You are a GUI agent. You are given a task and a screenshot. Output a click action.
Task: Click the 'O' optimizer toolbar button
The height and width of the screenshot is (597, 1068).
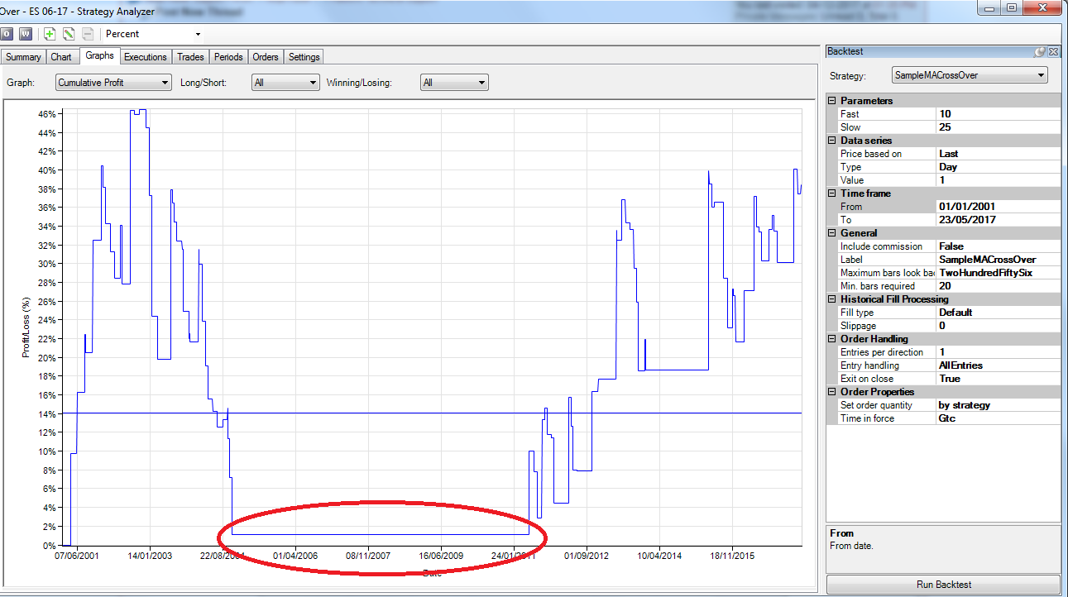coord(6,34)
